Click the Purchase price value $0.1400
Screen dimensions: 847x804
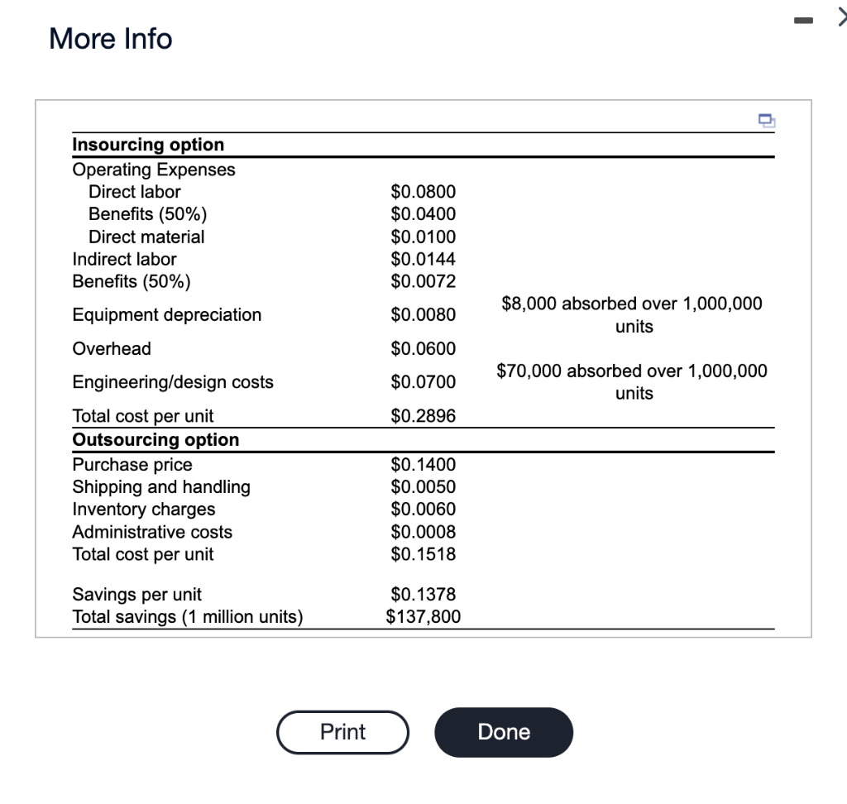click(423, 464)
